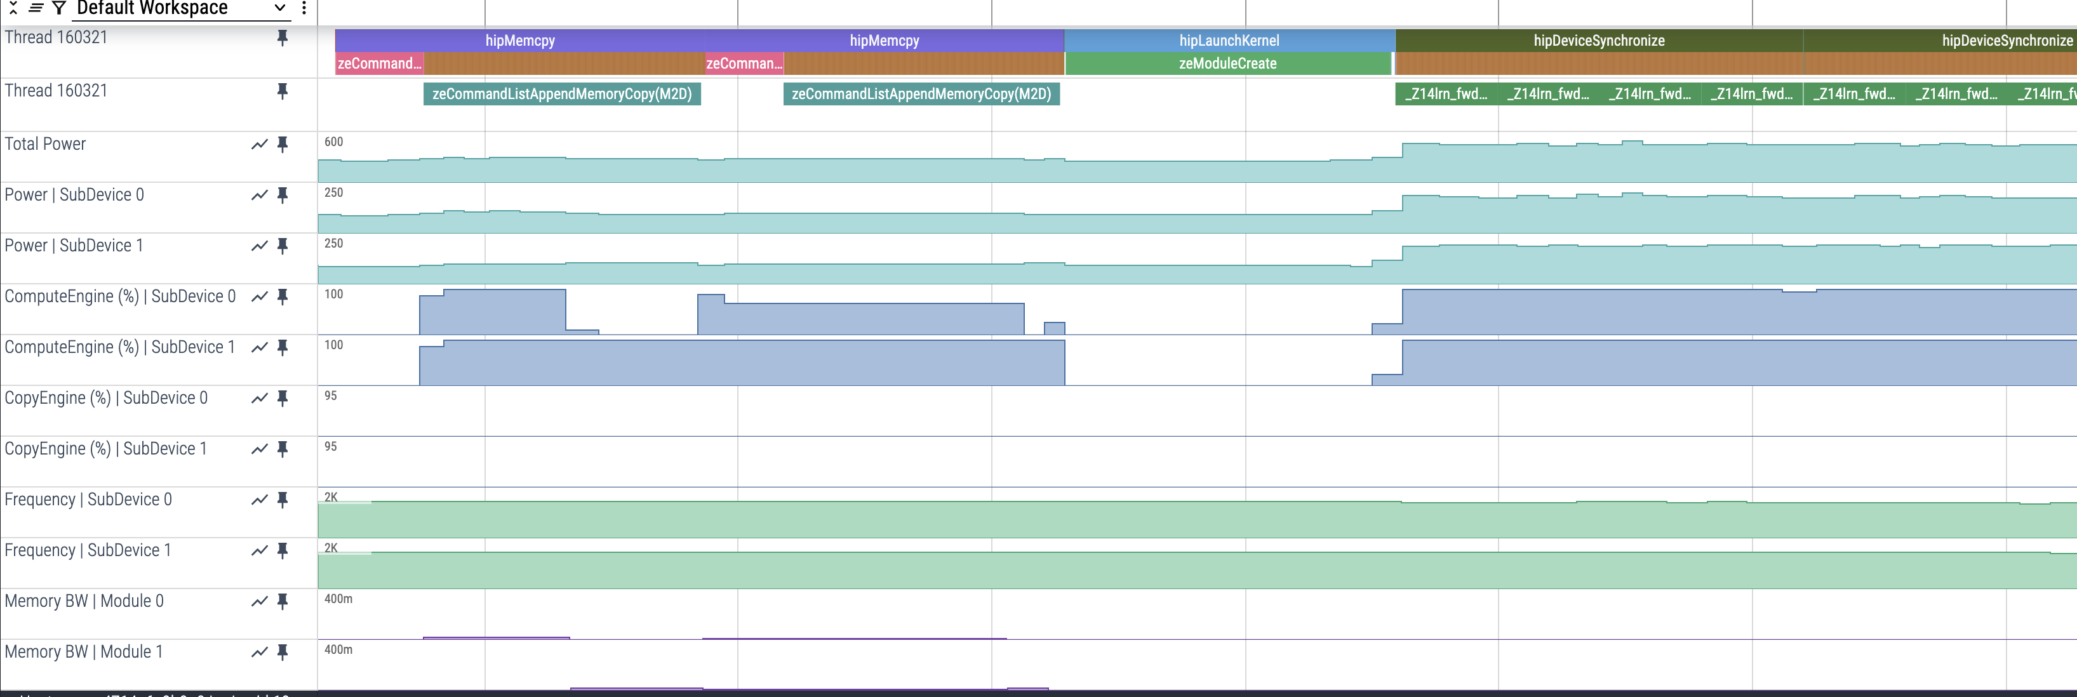Select the zeModuleCreate slice
Viewport: 2077px width, 697px height.
[1227, 63]
